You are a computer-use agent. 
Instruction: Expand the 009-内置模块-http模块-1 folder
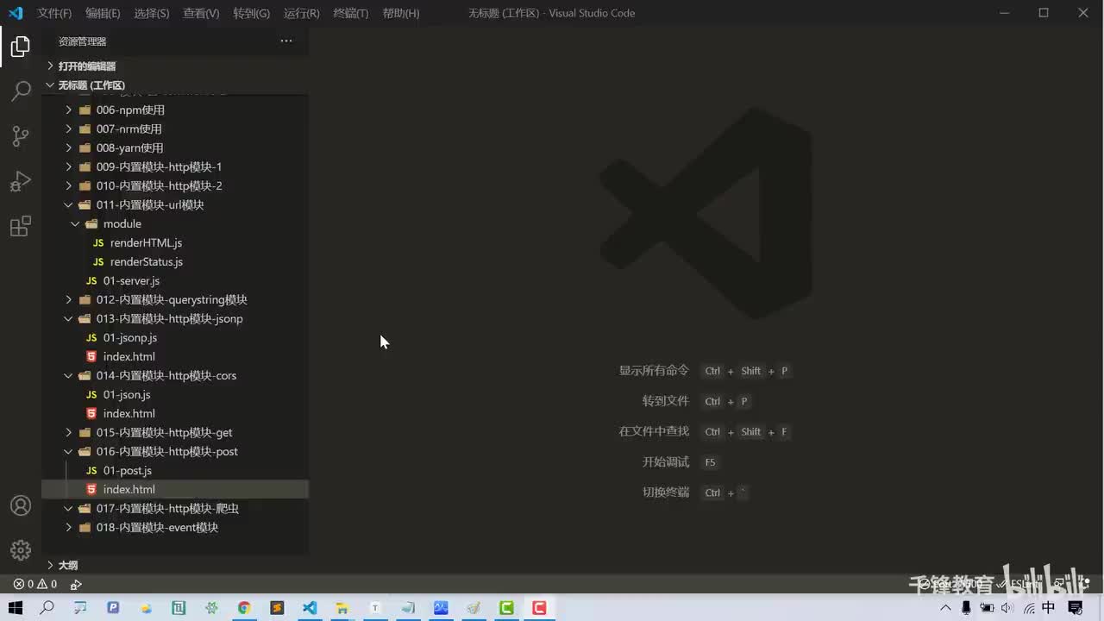(175, 166)
